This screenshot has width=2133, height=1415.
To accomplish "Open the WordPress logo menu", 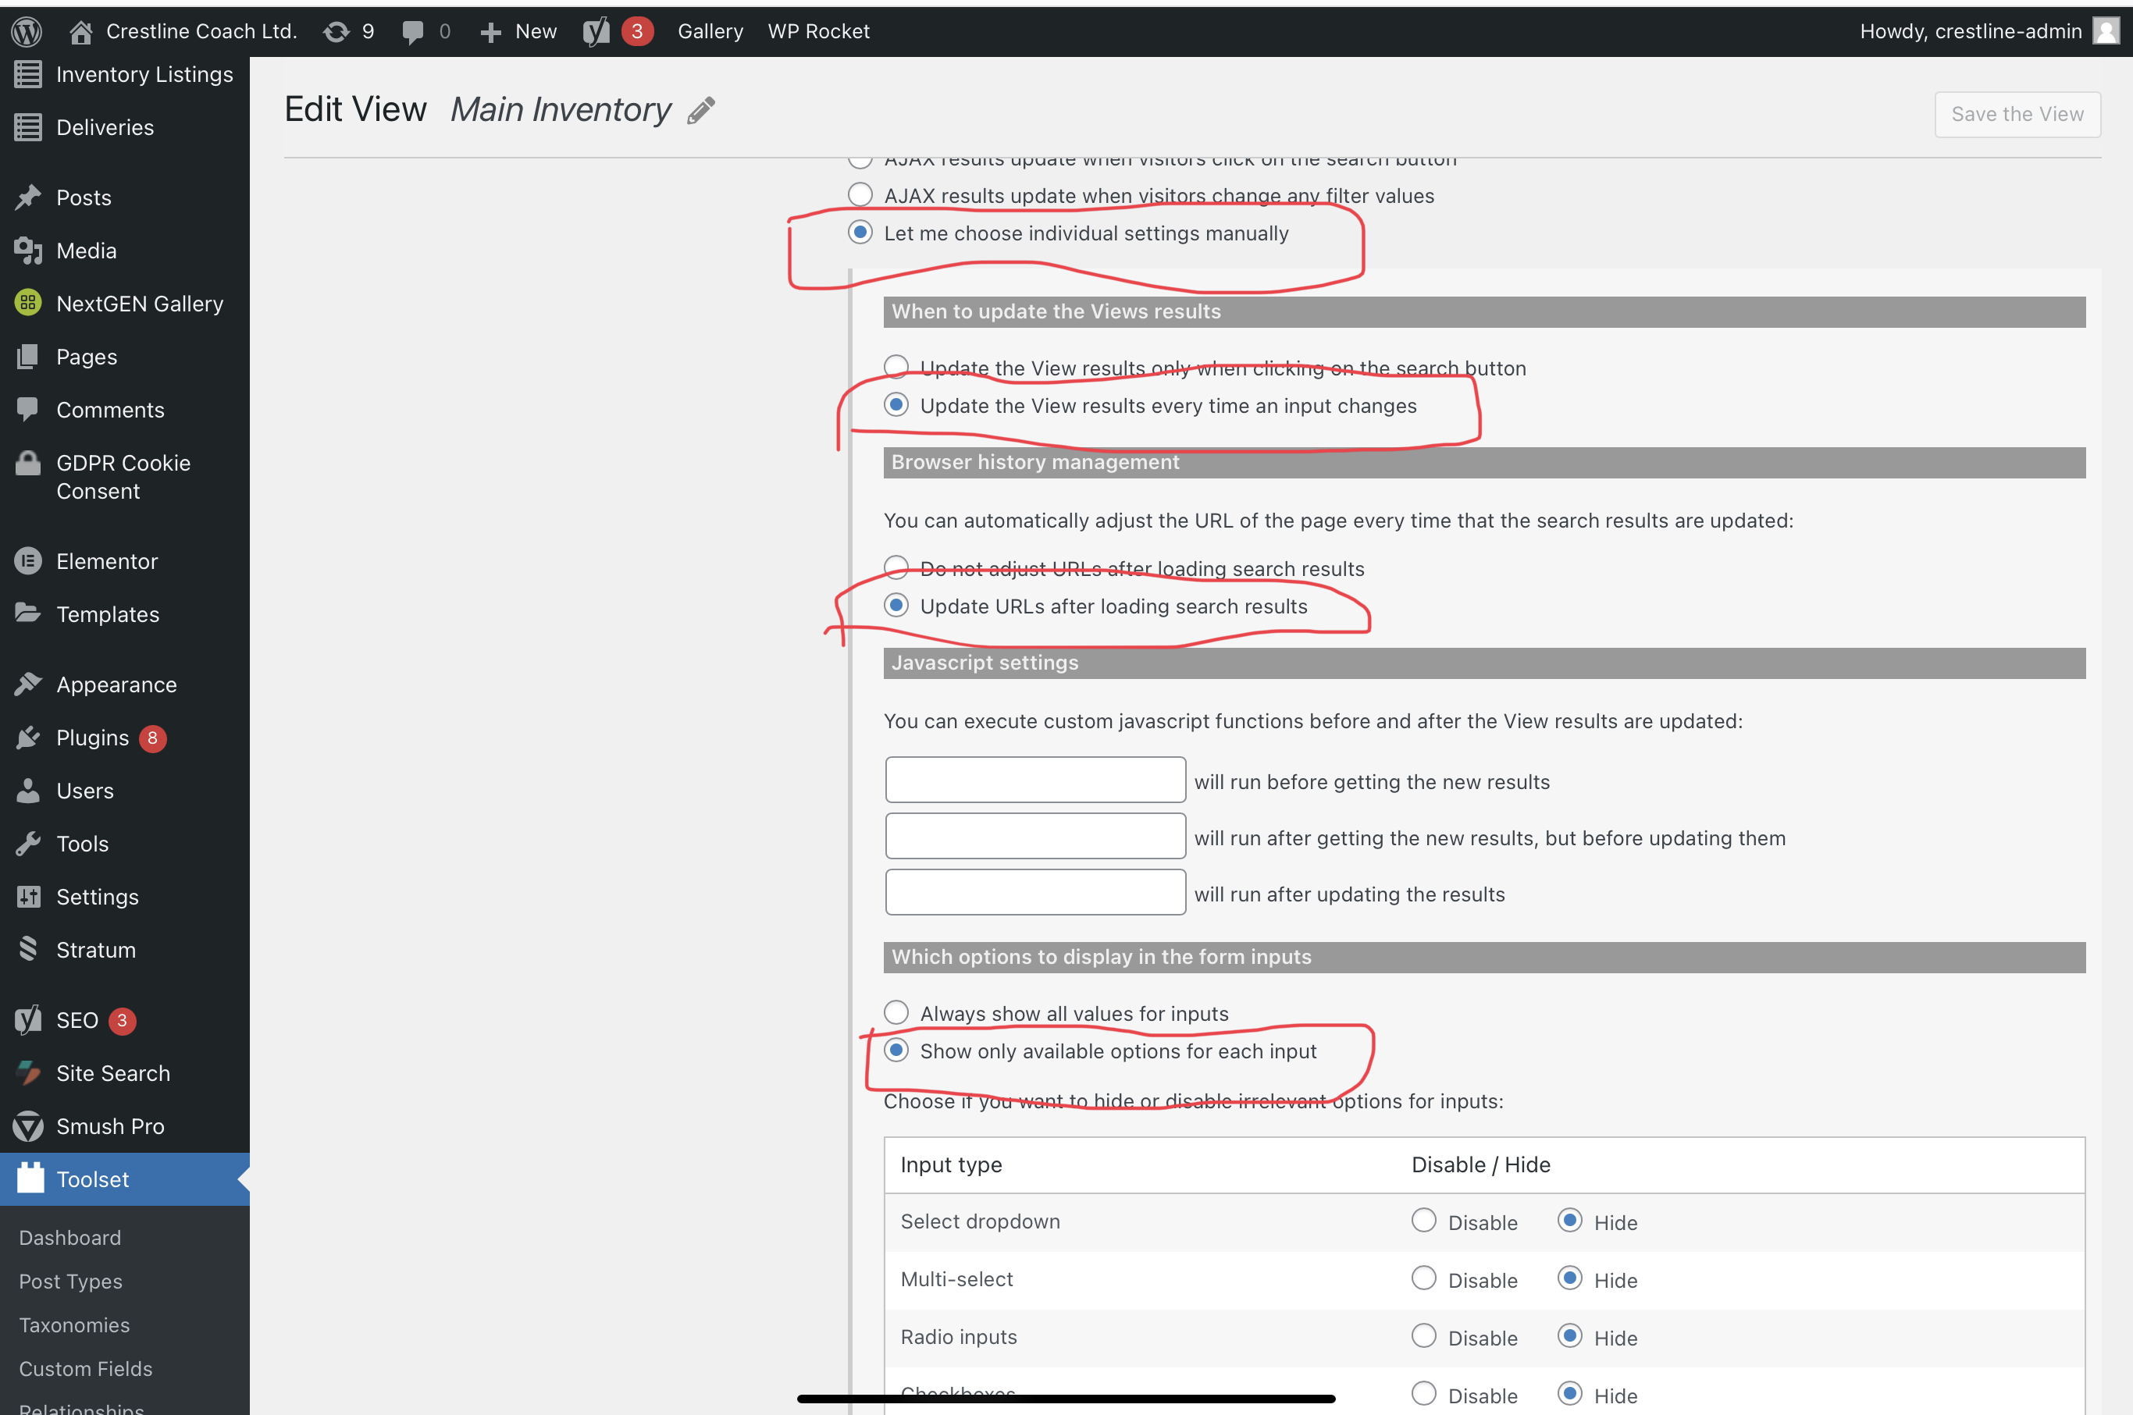I will pyautogui.click(x=27, y=31).
